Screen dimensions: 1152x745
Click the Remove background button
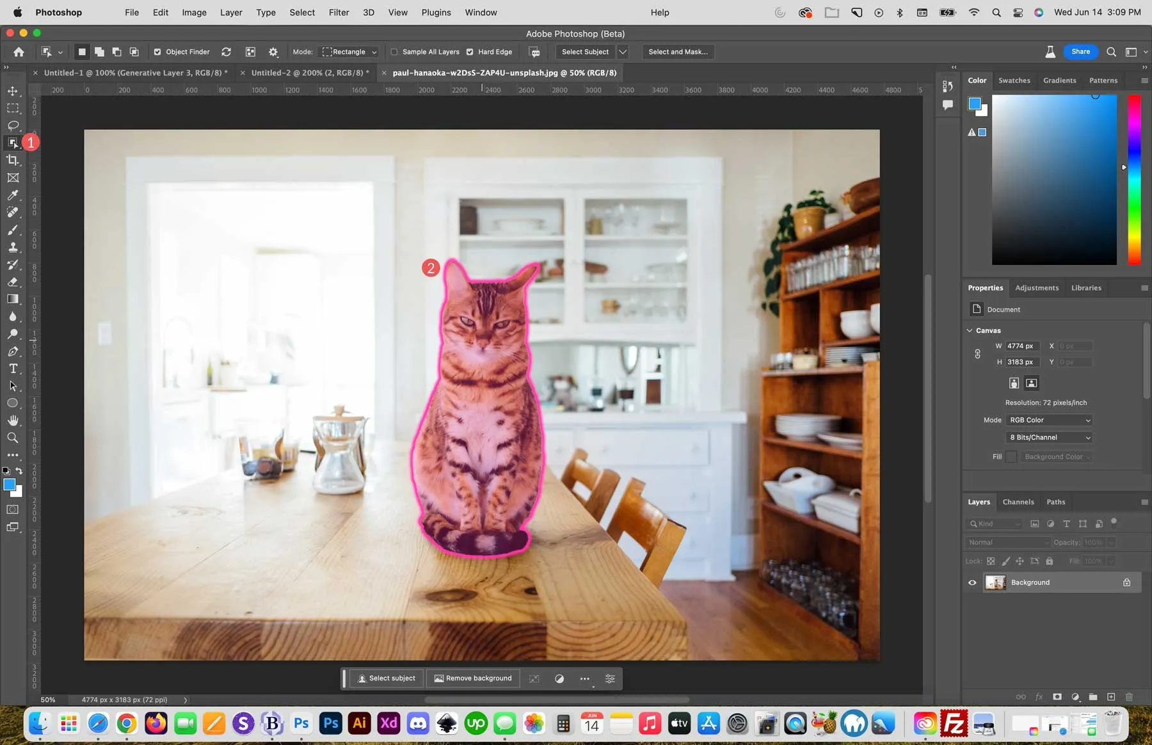pyautogui.click(x=473, y=678)
